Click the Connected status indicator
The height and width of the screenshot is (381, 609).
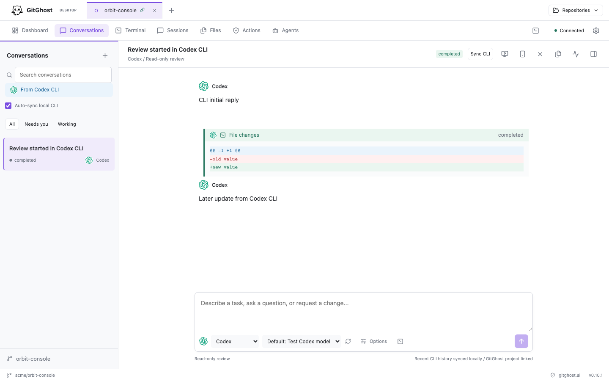pyautogui.click(x=569, y=30)
